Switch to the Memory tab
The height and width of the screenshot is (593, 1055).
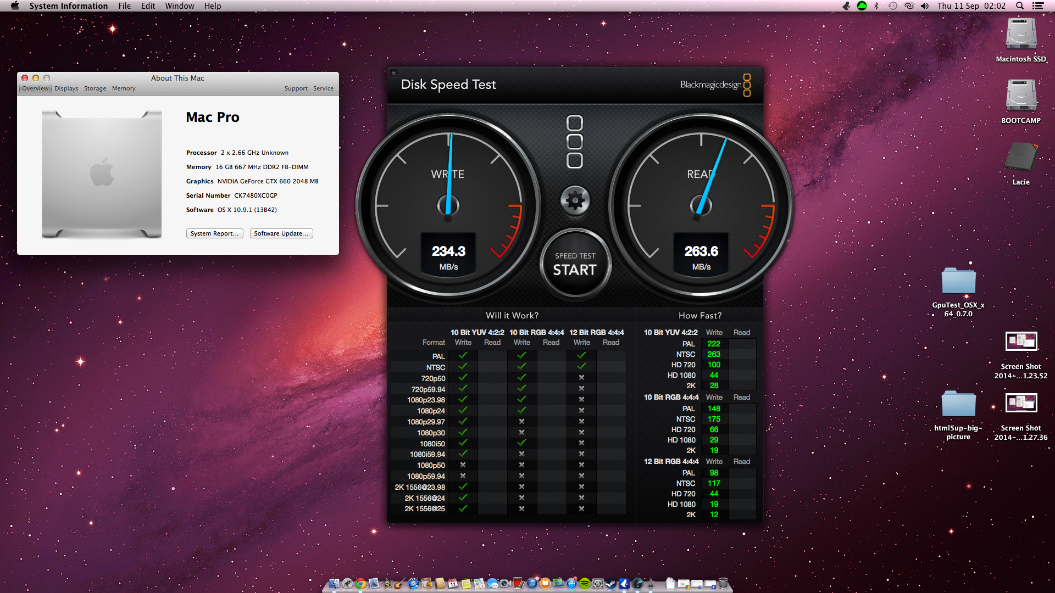click(124, 88)
